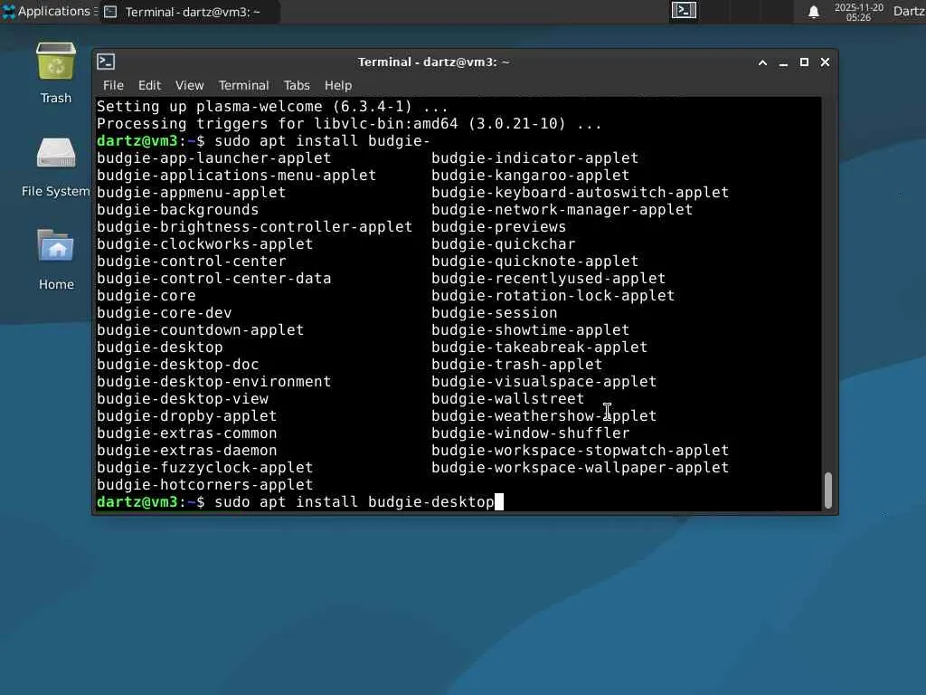This screenshot has height=695, width=926.
Task: Click the budgie-core-dev entry
Action: (165, 312)
